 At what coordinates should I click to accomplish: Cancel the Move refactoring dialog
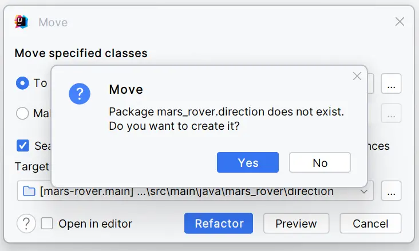pos(370,224)
